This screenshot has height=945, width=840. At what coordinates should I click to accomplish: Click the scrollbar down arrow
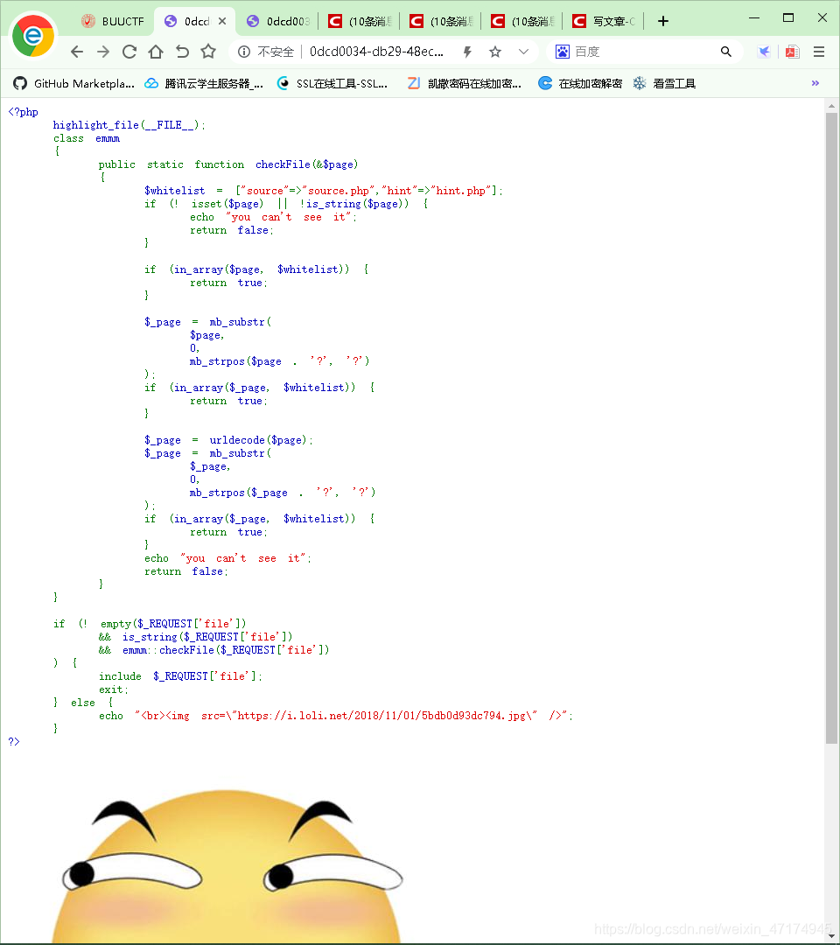pyautogui.click(x=831, y=936)
